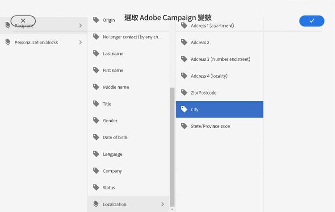Click the tag icon beside Date of birth
Image resolution: width=335 pixels, height=212 pixels.
[x=96, y=137]
